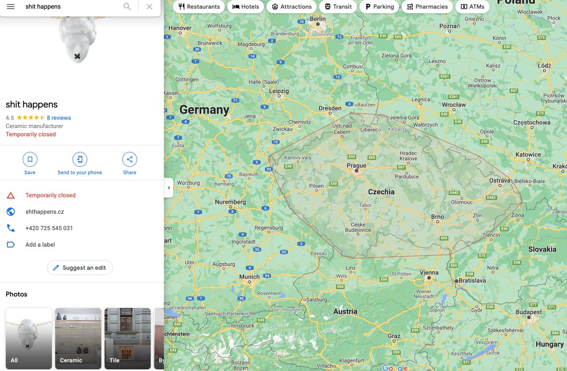Click the Temporarily closed status under title
This screenshot has height=371, width=567.
point(31,134)
